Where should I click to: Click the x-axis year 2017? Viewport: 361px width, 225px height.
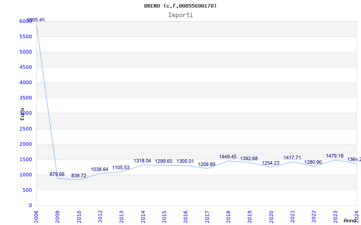click(x=207, y=217)
